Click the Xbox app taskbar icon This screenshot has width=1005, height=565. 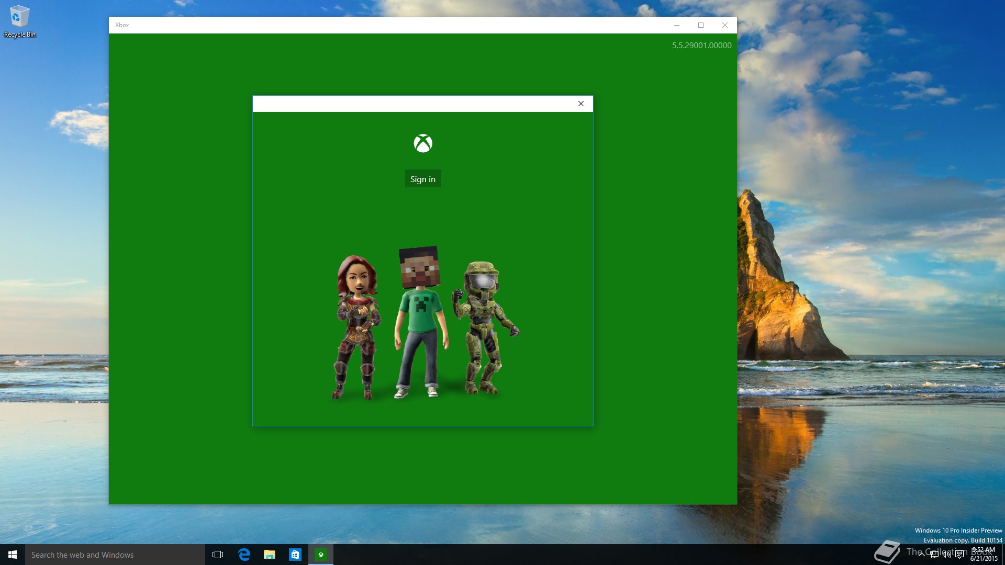tap(321, 555)
